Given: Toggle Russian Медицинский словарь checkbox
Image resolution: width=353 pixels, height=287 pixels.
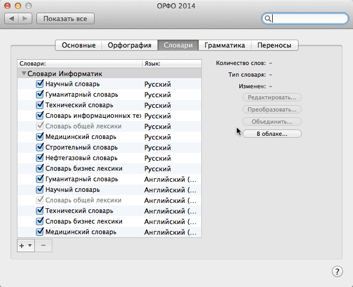Looking at the screenshot, I should click(40, 137).
